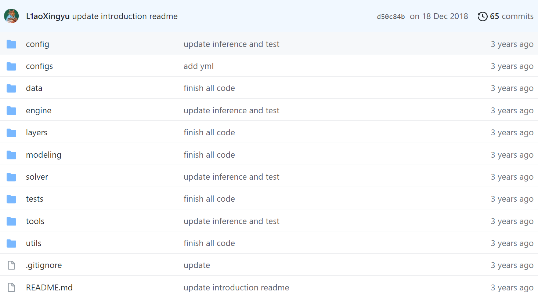The width and height of the screenshot is (538, 297).
Task: View the 65 commits history
Action: 512,16
